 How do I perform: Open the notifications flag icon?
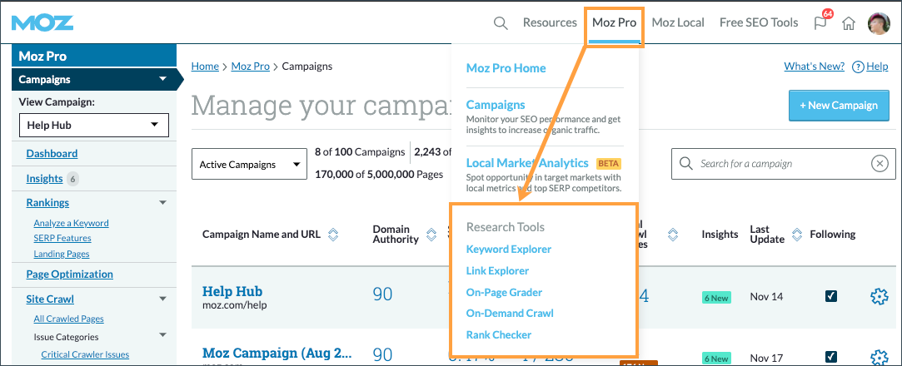(820, 23)
